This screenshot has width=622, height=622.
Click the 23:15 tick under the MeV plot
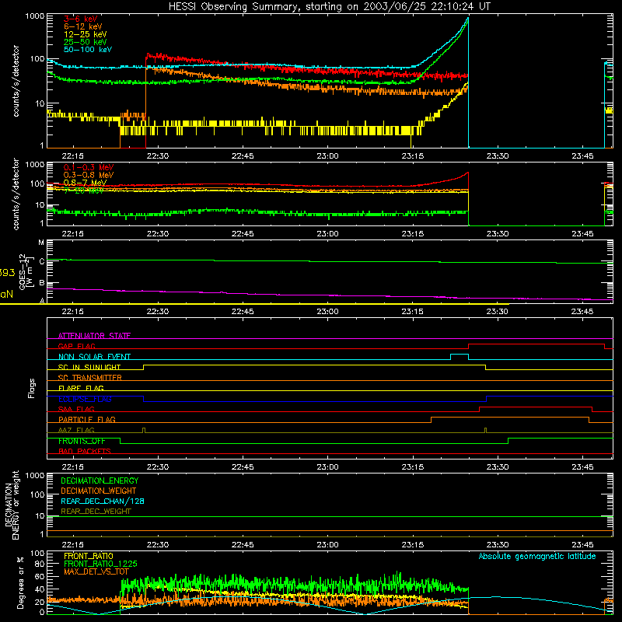tap(413, 234)
